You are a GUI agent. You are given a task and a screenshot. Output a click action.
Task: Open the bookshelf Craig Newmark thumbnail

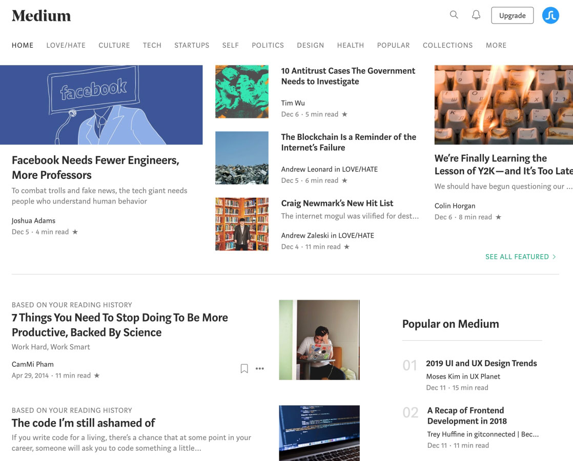[242, 224]
